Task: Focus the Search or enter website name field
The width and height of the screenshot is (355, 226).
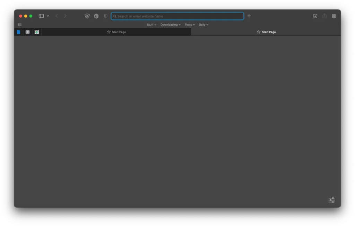Action: tap(177, 16)
